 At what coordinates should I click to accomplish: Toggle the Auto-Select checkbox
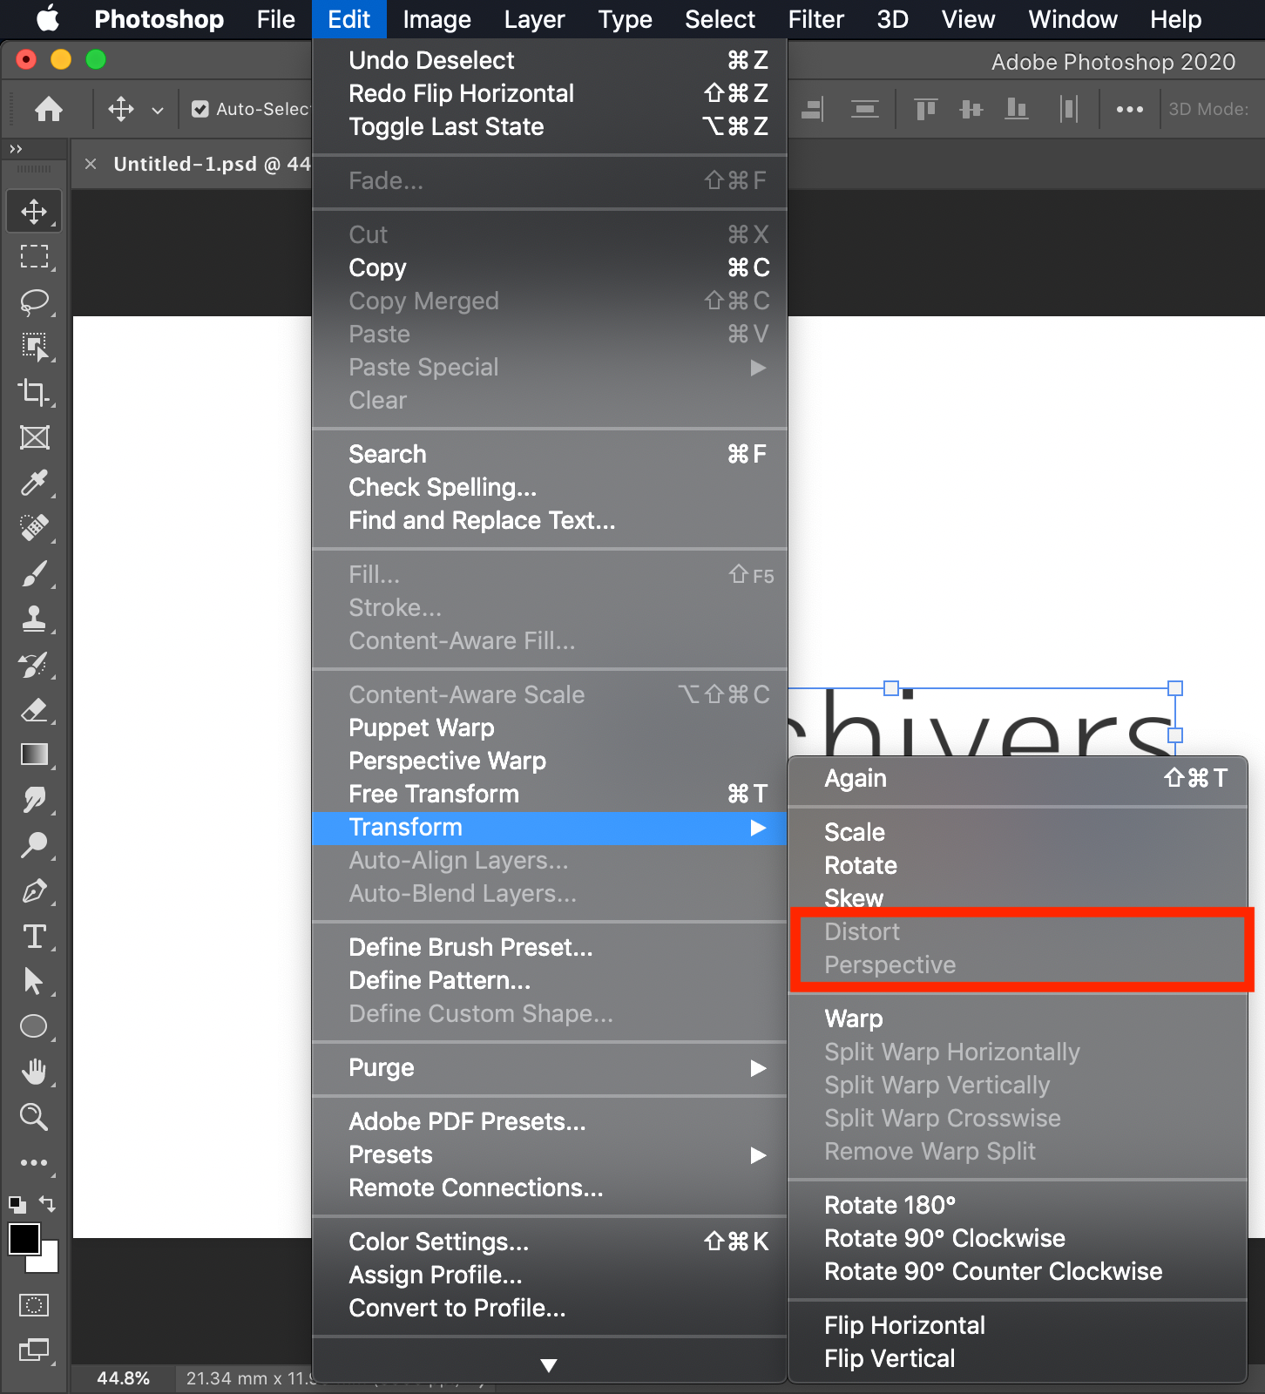coord(200,109)
